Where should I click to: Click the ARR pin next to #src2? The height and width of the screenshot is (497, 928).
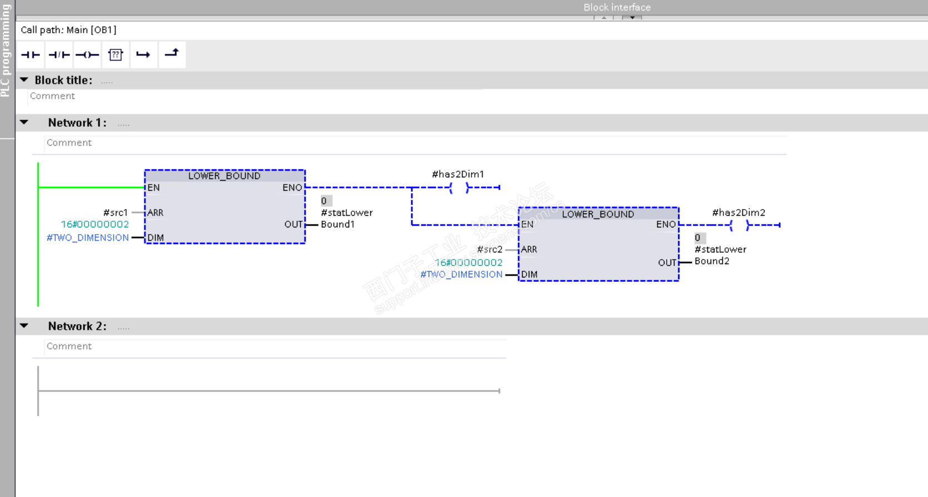click(529, 250)
